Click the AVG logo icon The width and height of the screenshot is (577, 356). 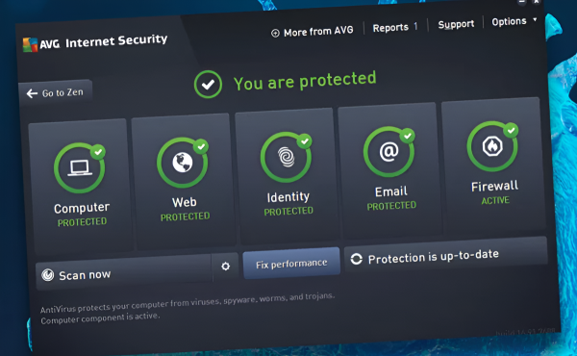point(30,45)
